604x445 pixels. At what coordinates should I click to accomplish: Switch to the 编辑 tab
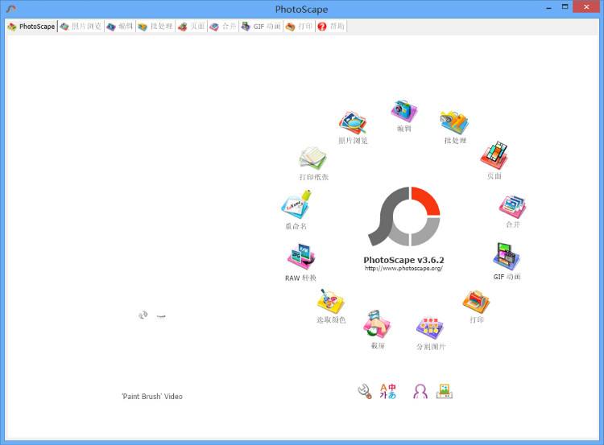[120, 27]
